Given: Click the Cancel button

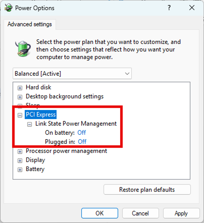Looking at the screenshot, I should tap(140, 213).
